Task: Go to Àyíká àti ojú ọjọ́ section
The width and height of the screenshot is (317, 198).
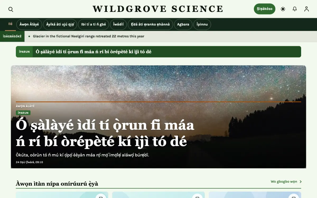Action: [x=60, y=25]
